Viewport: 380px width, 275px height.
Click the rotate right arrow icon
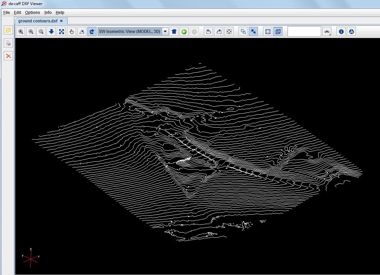(219, 32)
